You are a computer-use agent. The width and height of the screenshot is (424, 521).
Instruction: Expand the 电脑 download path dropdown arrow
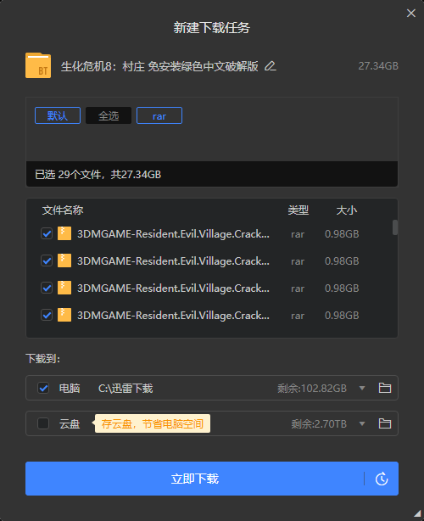pyautogui.click(x=362, y=388)
